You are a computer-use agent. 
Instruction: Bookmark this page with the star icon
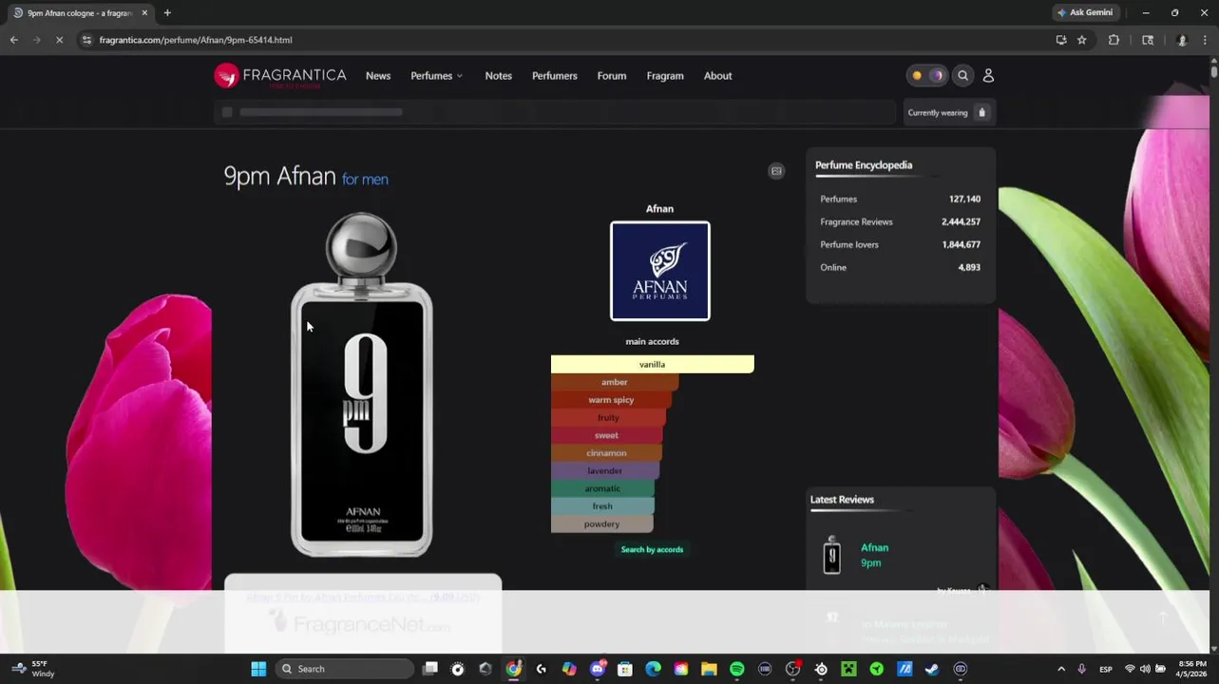pos(1081,40)
